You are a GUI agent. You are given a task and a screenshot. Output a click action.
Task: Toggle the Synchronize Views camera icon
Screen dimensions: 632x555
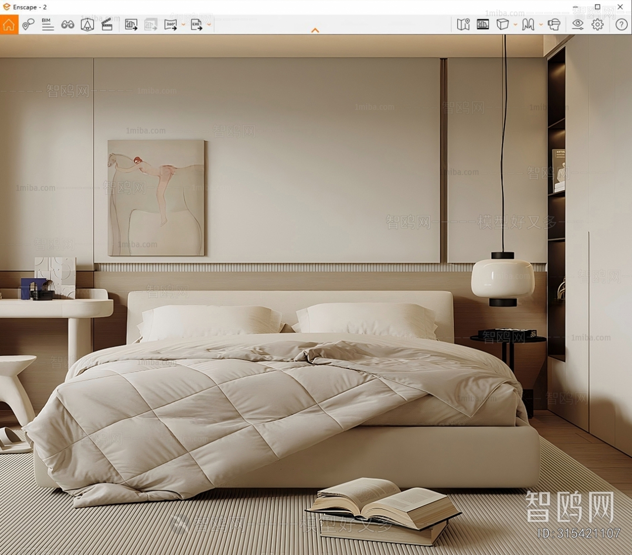tap(87, 24)
